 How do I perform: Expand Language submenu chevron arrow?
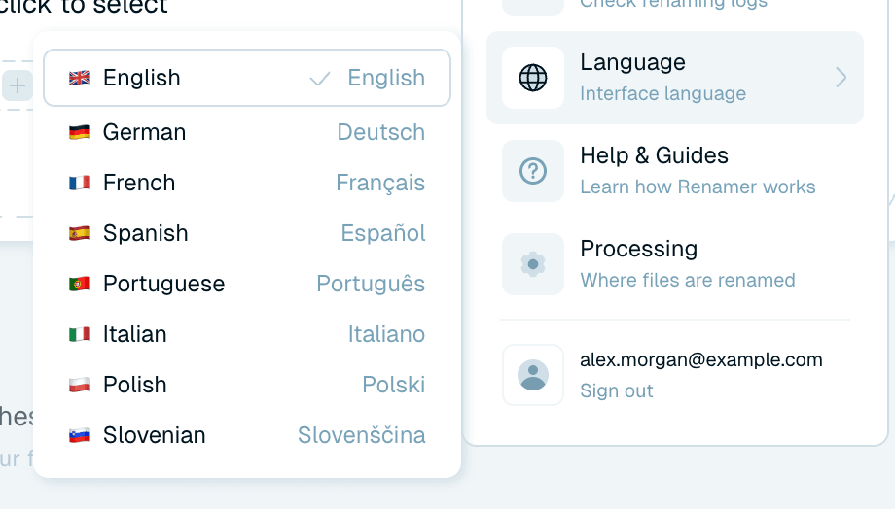tap(841, 78)
